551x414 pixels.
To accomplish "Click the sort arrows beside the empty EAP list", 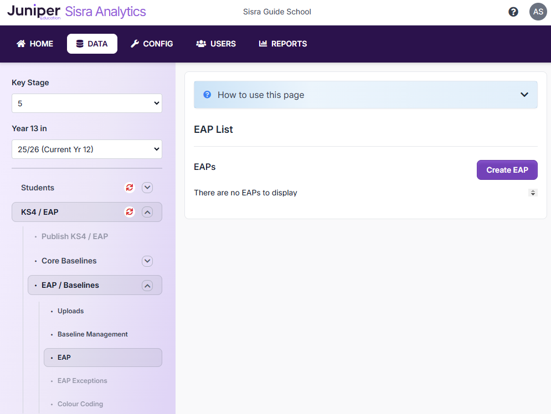I will tap(533, 193).
